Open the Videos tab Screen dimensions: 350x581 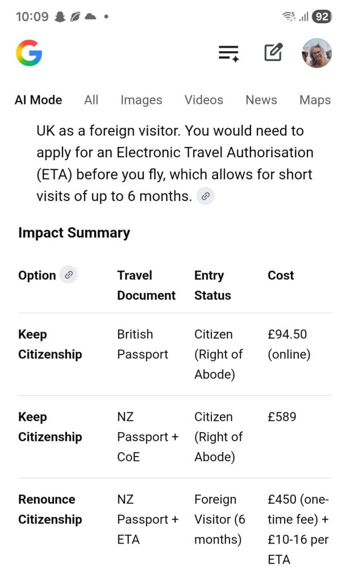pos(203,100)
